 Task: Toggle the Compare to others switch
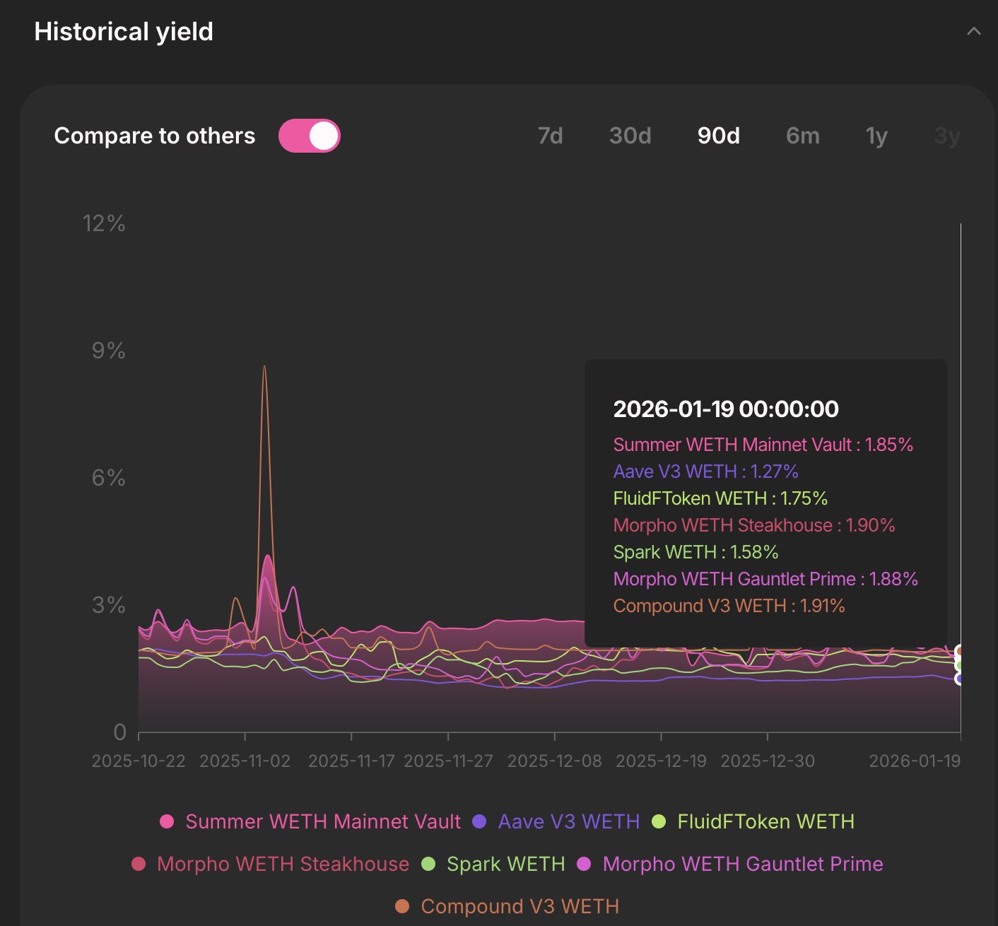point(310,136)
